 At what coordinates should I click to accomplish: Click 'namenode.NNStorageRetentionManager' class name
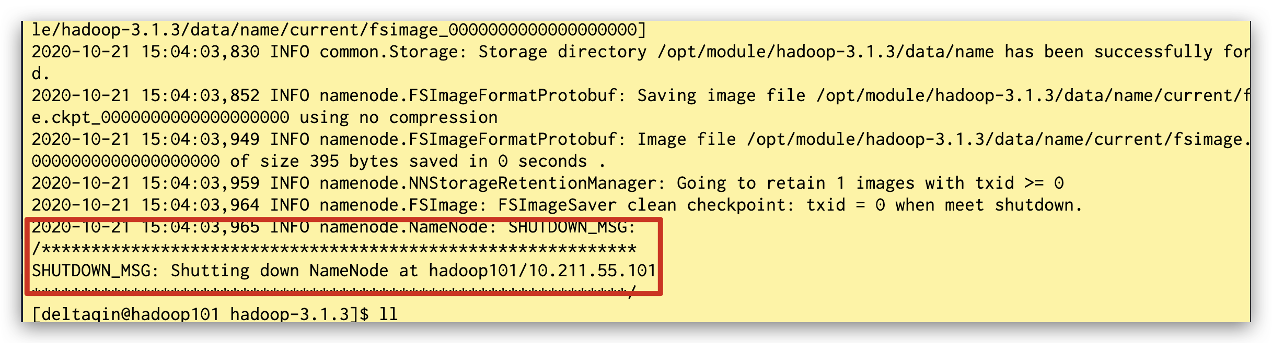pyautogui.click(x=488, y=183)
